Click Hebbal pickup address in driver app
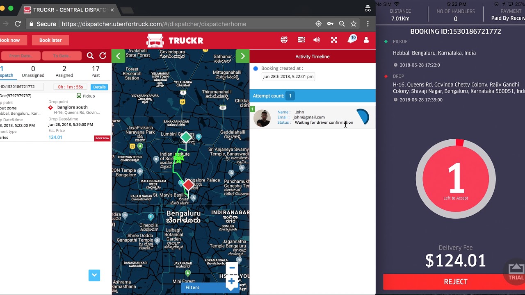525x295 pixels. pos(434,53)
